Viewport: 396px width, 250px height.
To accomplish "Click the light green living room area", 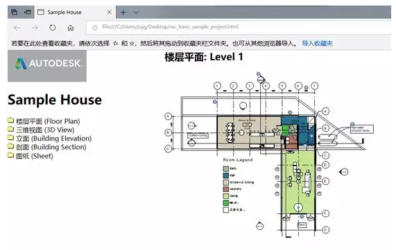I will tap(298, 181).
